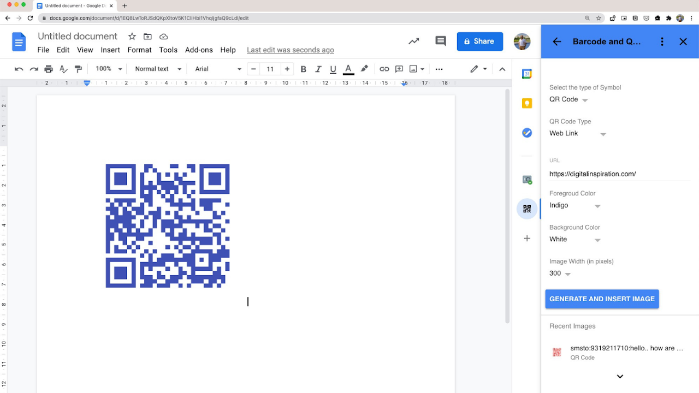This screenshot has width=699, height=393.
Task: Reload the browser page
Action: (31, 18)
